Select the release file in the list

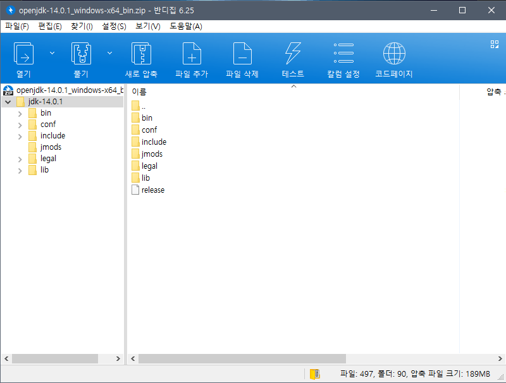coord(153,190)
